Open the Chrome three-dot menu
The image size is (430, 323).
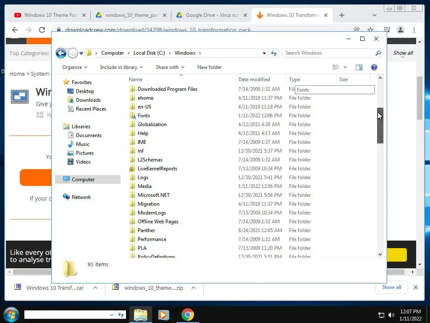(x=414, y=30)
